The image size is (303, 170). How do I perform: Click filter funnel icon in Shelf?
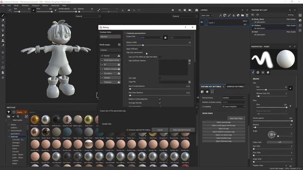9,112
